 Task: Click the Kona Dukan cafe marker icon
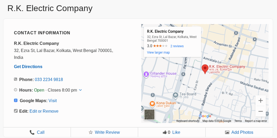click(152, 103)
